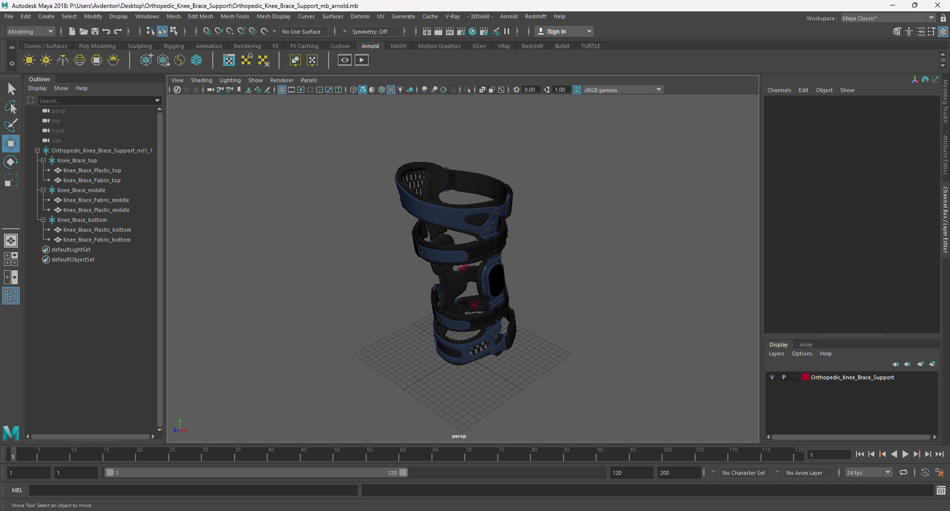Open the Sign In dropdown
Viewport: 950px width, 511px height.
coord(564,31)
